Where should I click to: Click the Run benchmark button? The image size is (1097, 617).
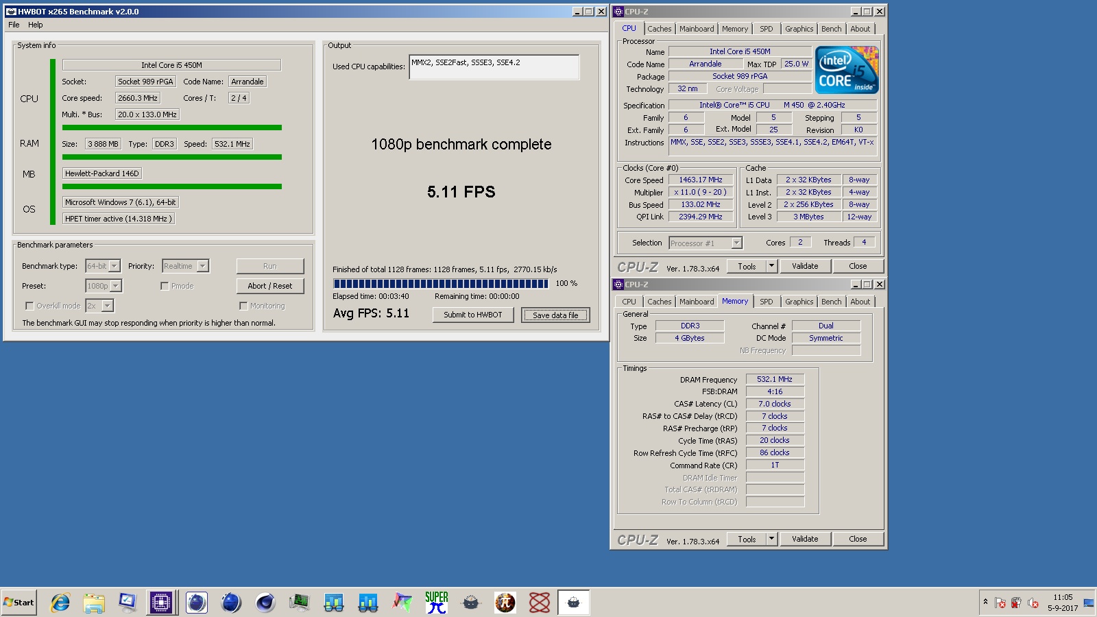(x=270, y=266)
